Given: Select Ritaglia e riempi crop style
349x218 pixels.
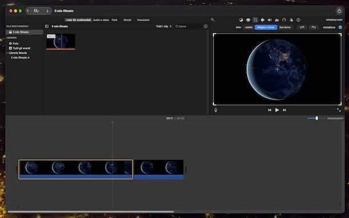Looking at the screenshot, I should point(266,27).
